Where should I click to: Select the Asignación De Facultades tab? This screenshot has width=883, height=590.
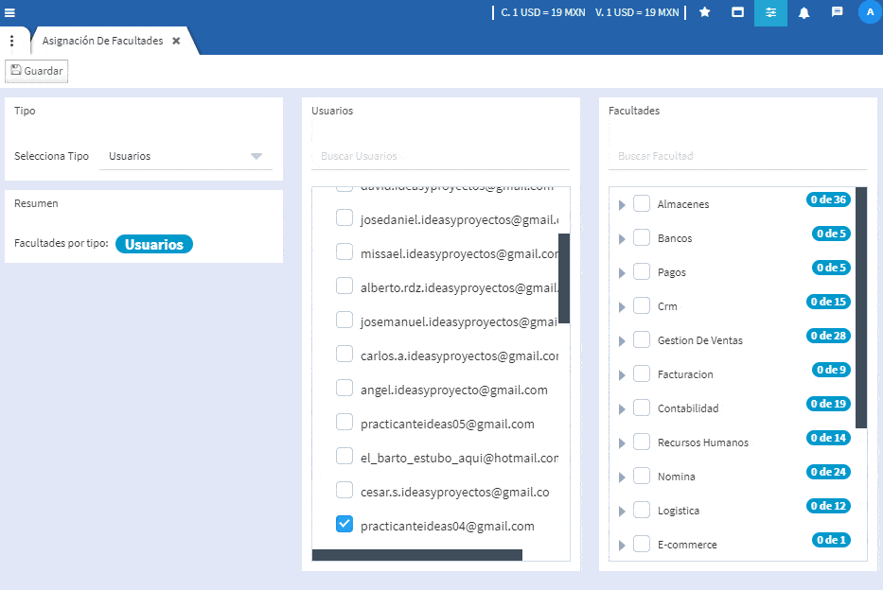tap(102, 42)
